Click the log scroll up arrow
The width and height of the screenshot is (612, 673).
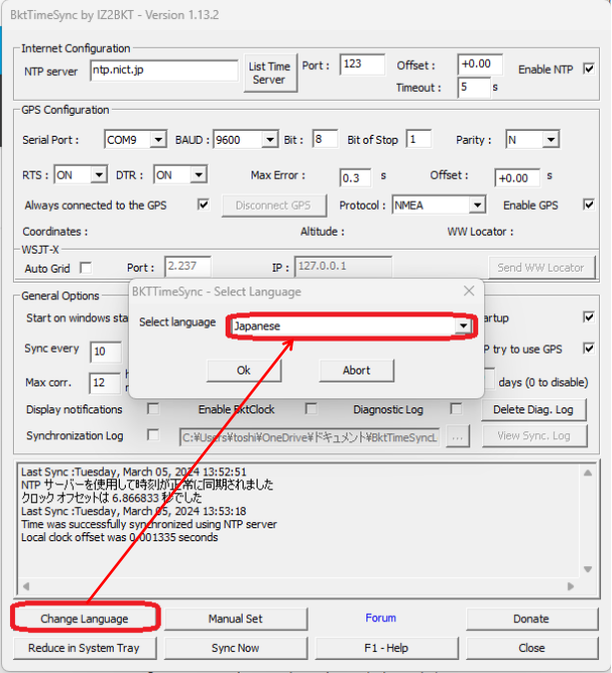[588, 472]
